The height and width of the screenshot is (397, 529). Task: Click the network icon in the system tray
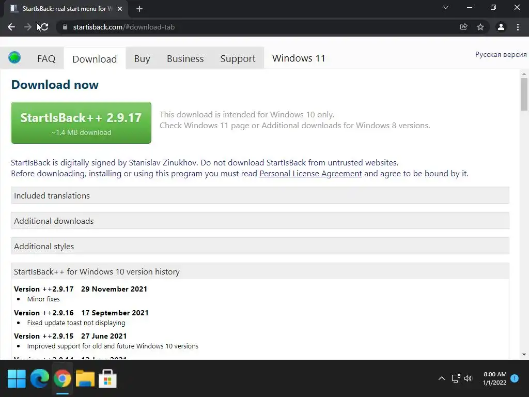(456, 378)
